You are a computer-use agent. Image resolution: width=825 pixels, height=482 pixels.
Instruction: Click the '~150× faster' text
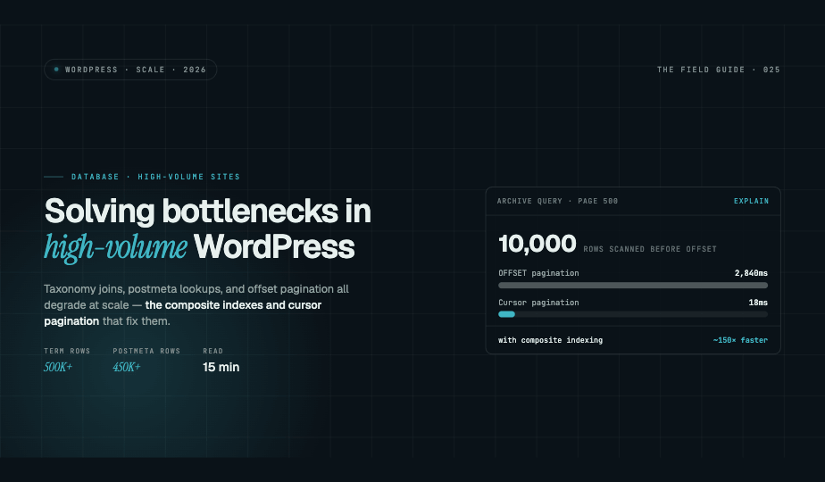(x=740, y=340)
